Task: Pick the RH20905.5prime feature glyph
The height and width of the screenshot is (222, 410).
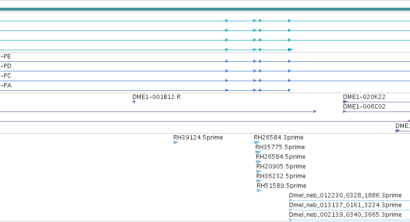Action: click(x=259, y=171)
